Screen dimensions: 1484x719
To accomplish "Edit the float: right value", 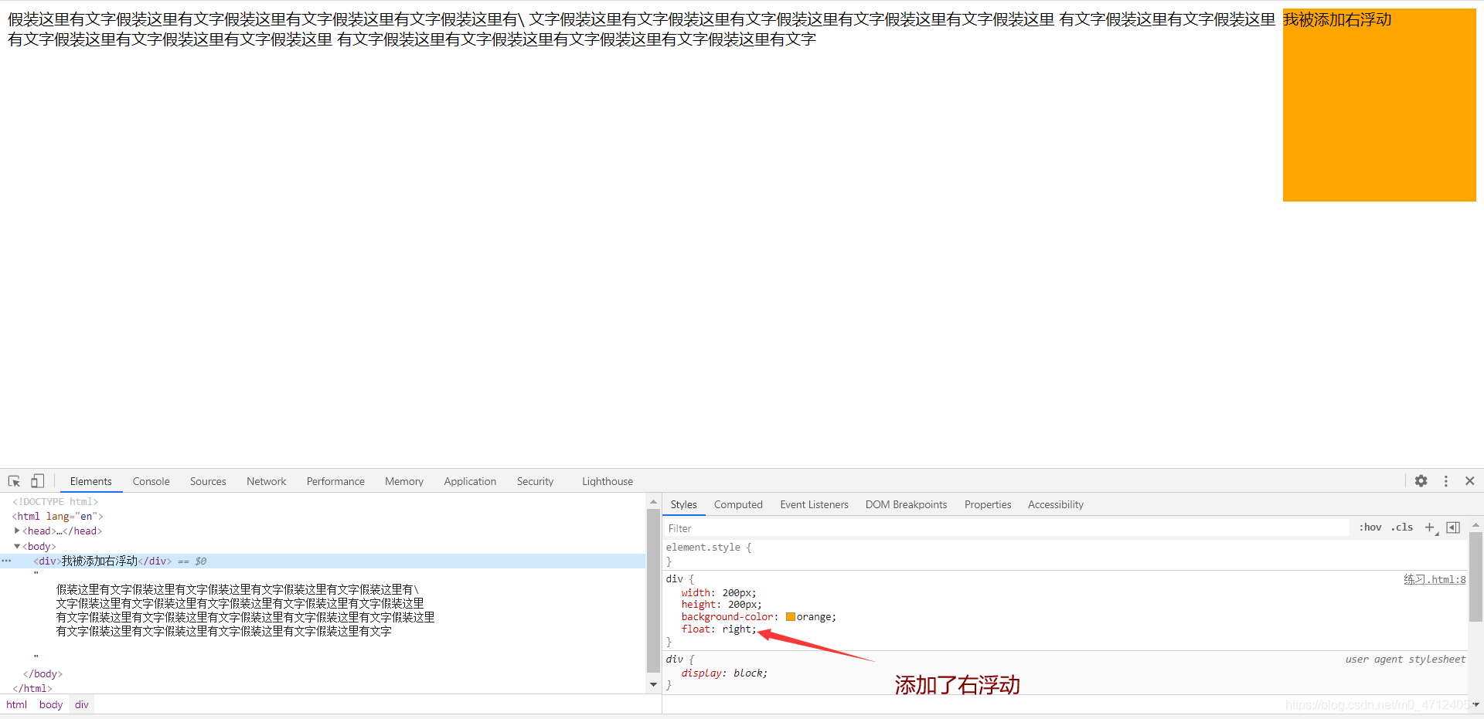I will (x=738, y=629).
